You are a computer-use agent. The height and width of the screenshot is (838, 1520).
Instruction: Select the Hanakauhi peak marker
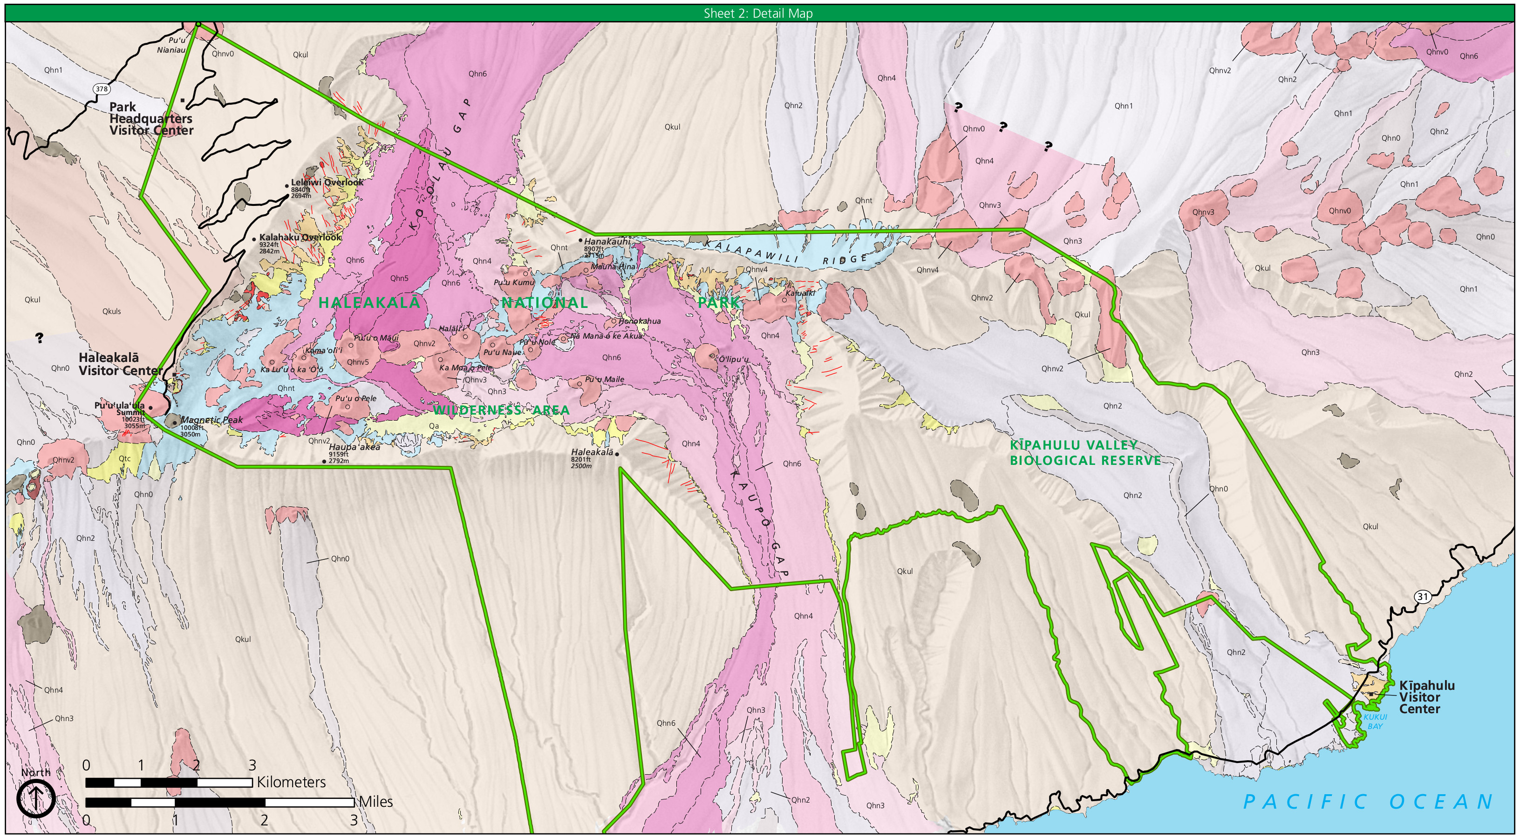580,241
